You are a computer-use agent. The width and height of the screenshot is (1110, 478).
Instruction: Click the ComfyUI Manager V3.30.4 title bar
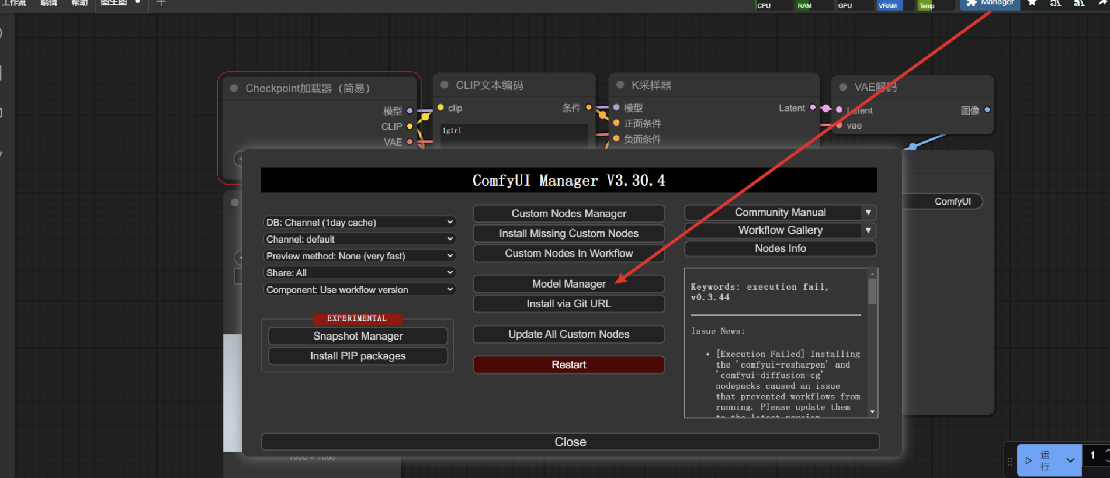coord(569,180)
